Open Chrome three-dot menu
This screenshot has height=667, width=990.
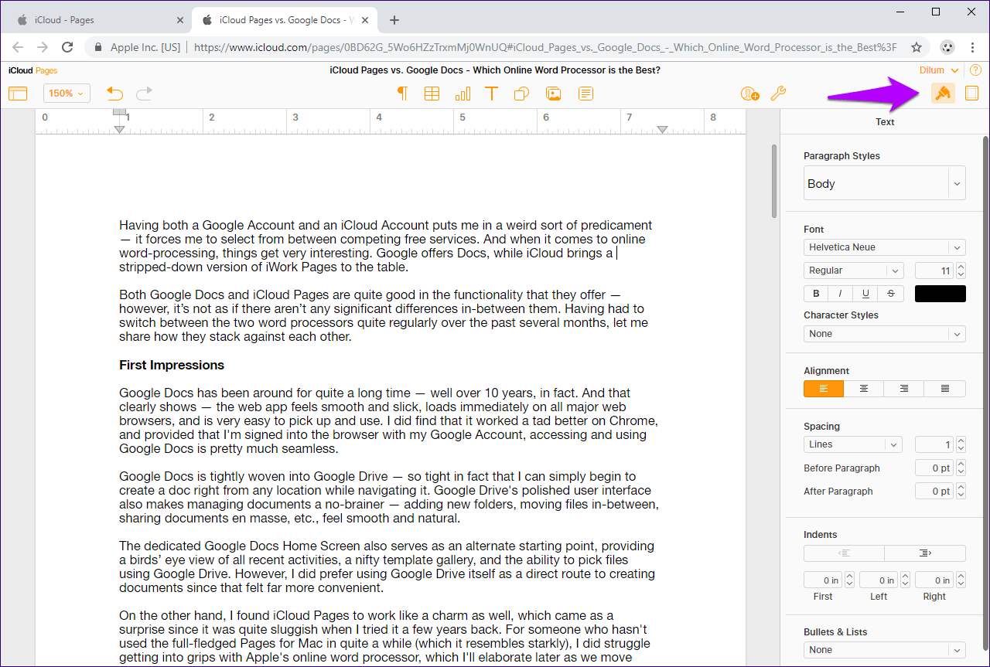tap(972, 47)
